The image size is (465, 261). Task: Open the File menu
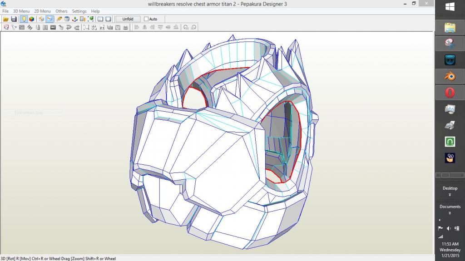click(x=5, y=11)
